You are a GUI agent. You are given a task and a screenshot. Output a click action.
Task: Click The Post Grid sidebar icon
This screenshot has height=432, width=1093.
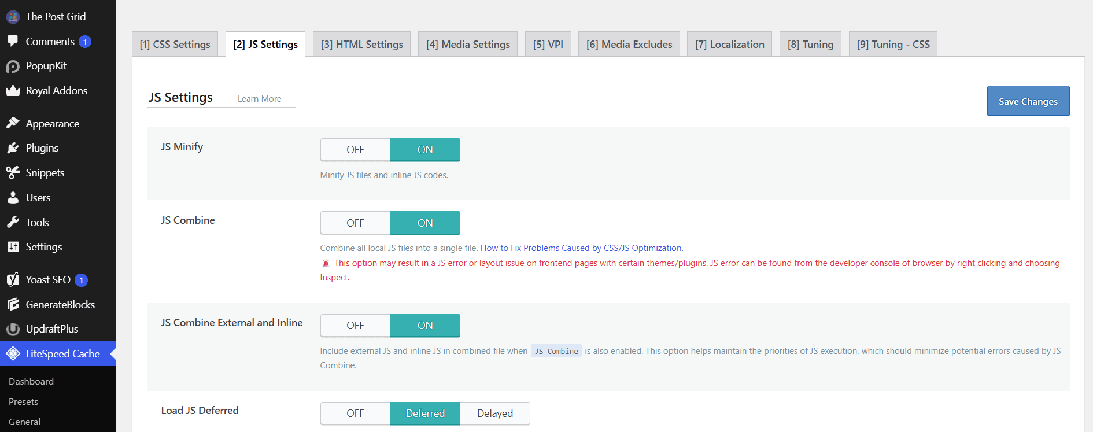click(13, 17)
